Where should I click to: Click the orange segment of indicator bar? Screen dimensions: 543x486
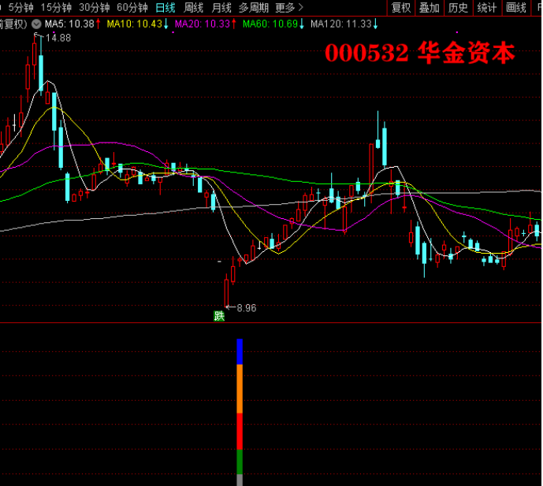click(240, 389)
